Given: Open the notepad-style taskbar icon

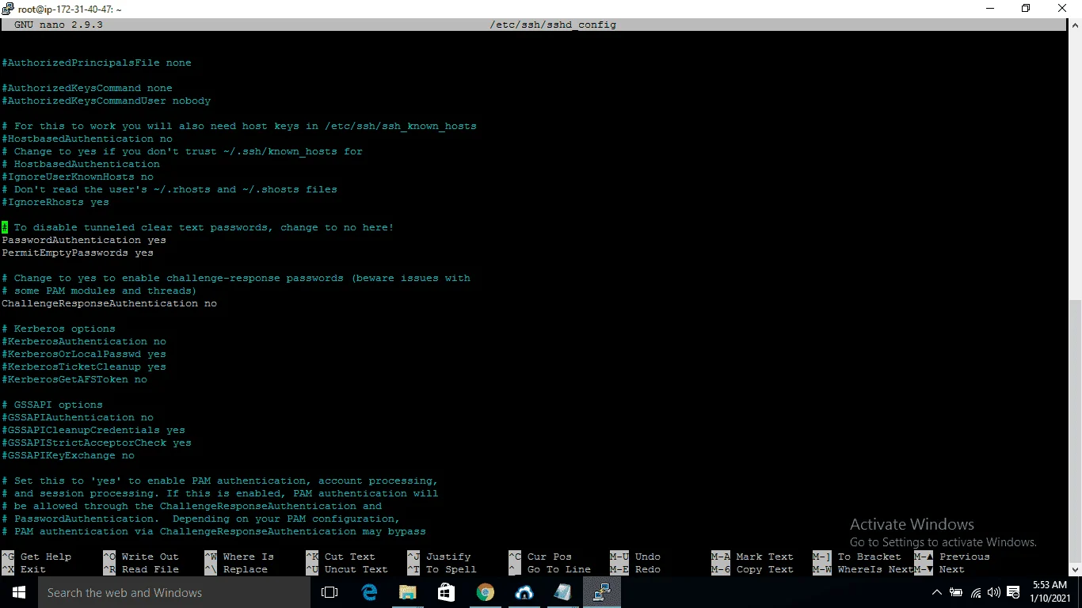Looking at the screenshot, I should (562, 592).
